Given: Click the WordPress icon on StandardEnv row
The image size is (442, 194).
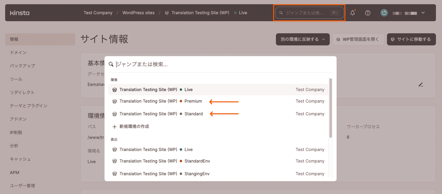Looking at the screenshot, I should 114,161.
